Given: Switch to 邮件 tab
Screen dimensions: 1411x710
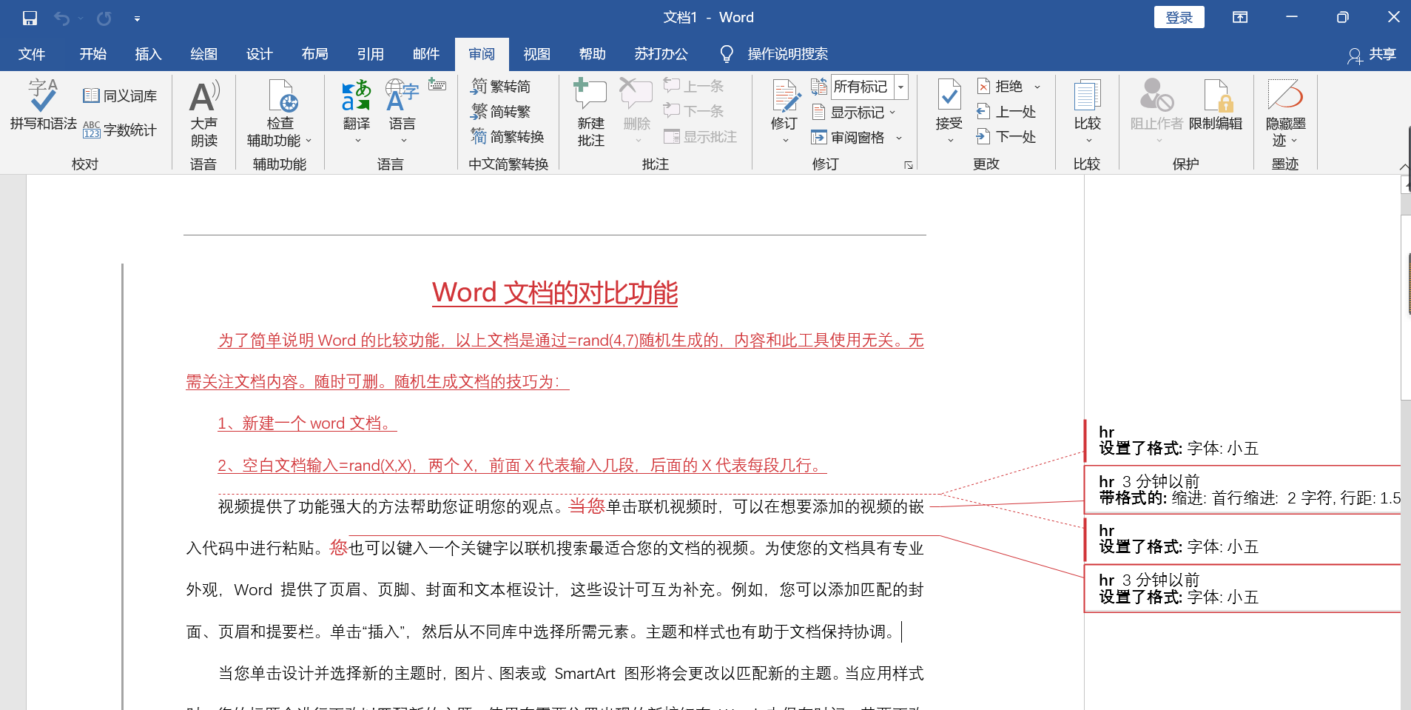Looking at the screenshot, I should click(x=425, y=54).
